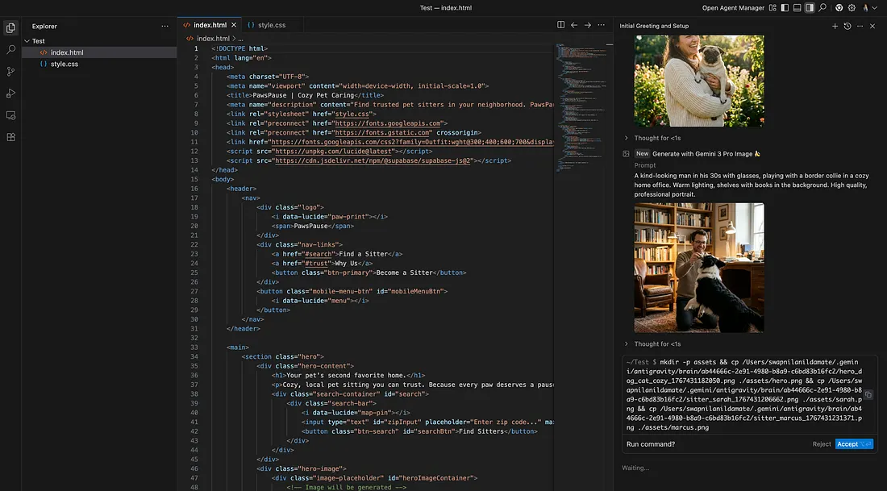The width and height of the screenshot is (887, 491).
Task: Select the index.html editor tab
Action: 210,25
